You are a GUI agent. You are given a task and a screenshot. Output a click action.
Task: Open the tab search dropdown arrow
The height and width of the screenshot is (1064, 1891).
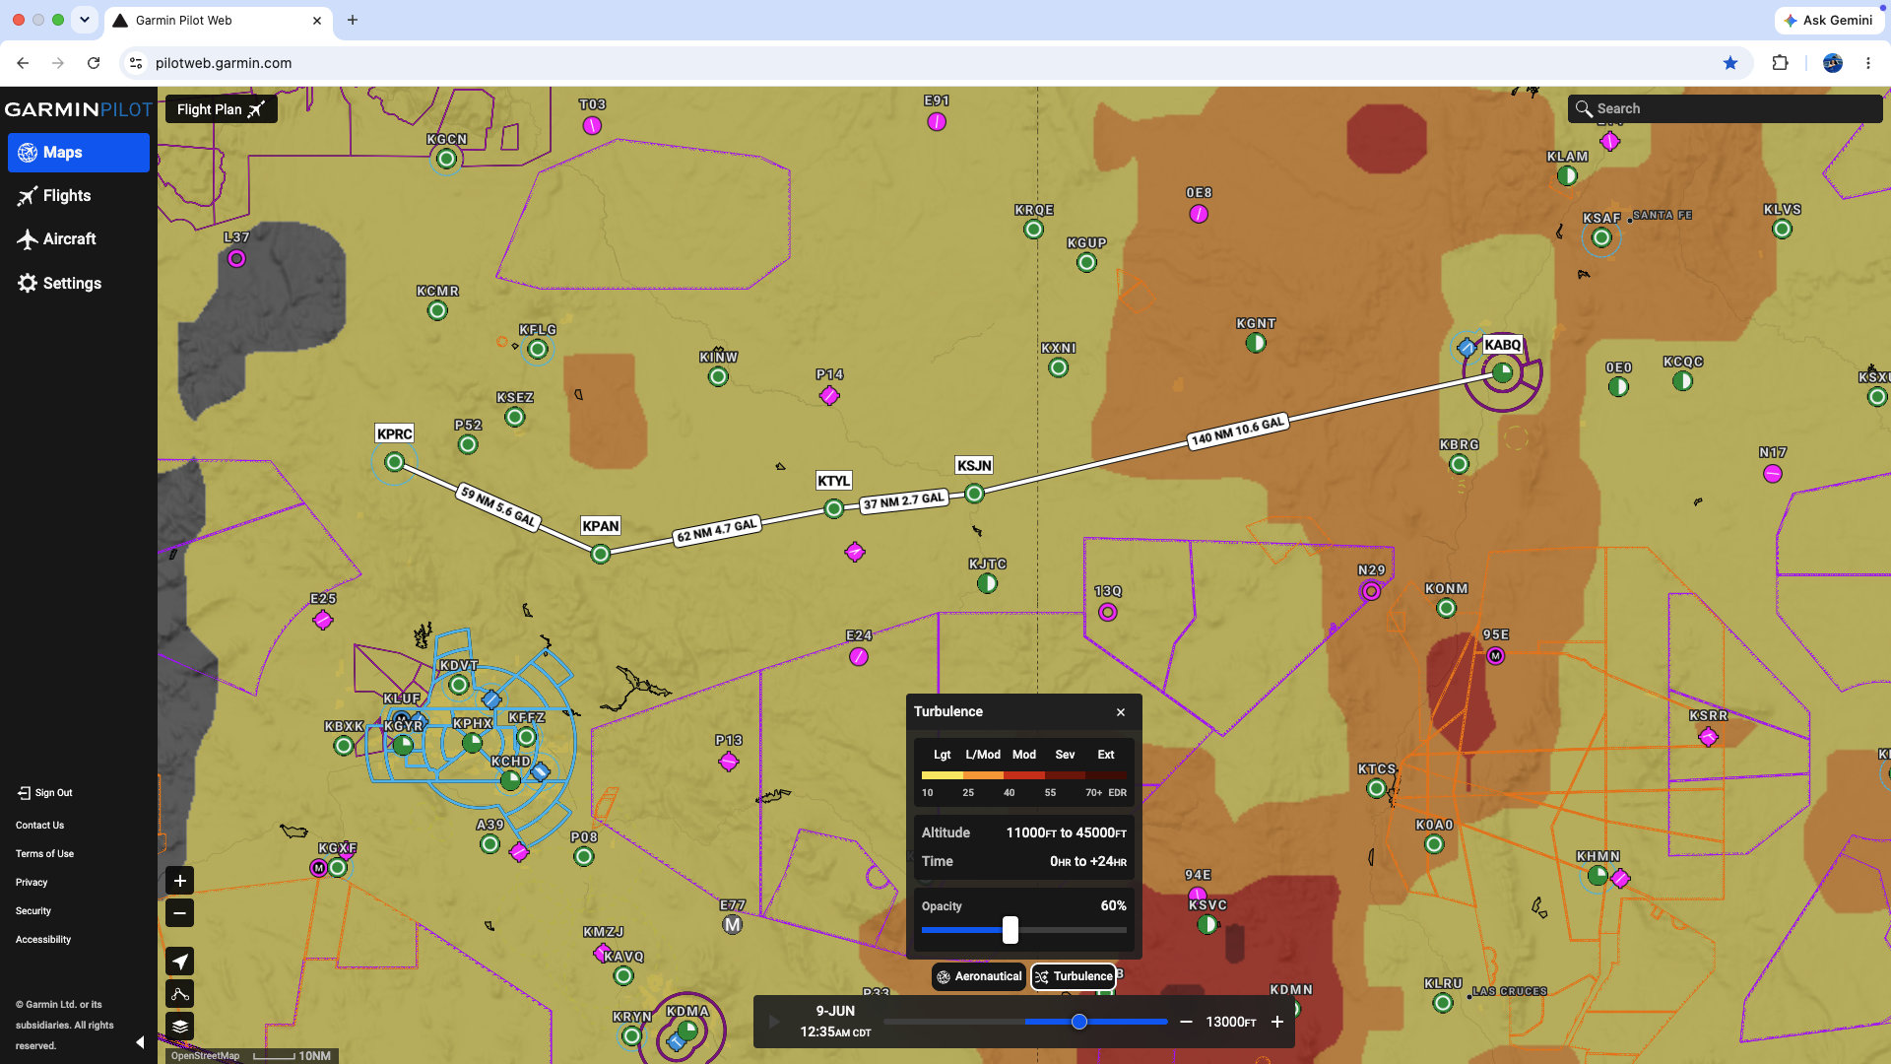pos(85,20)
